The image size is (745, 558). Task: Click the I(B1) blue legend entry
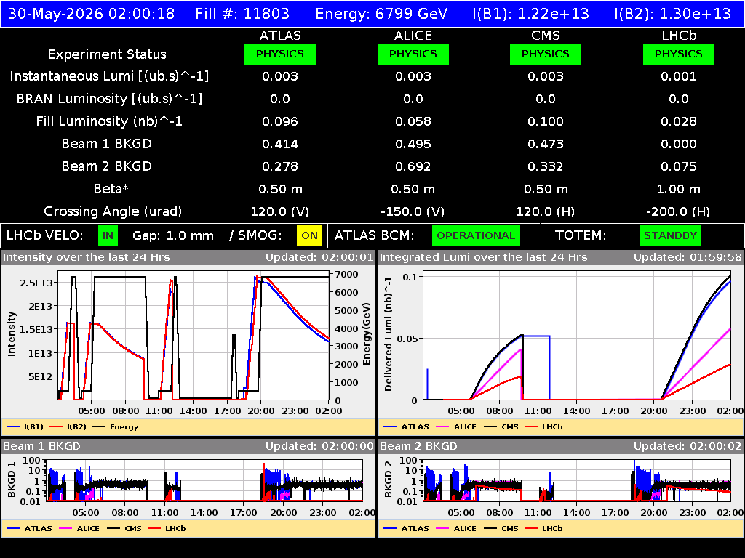[25, 427]
